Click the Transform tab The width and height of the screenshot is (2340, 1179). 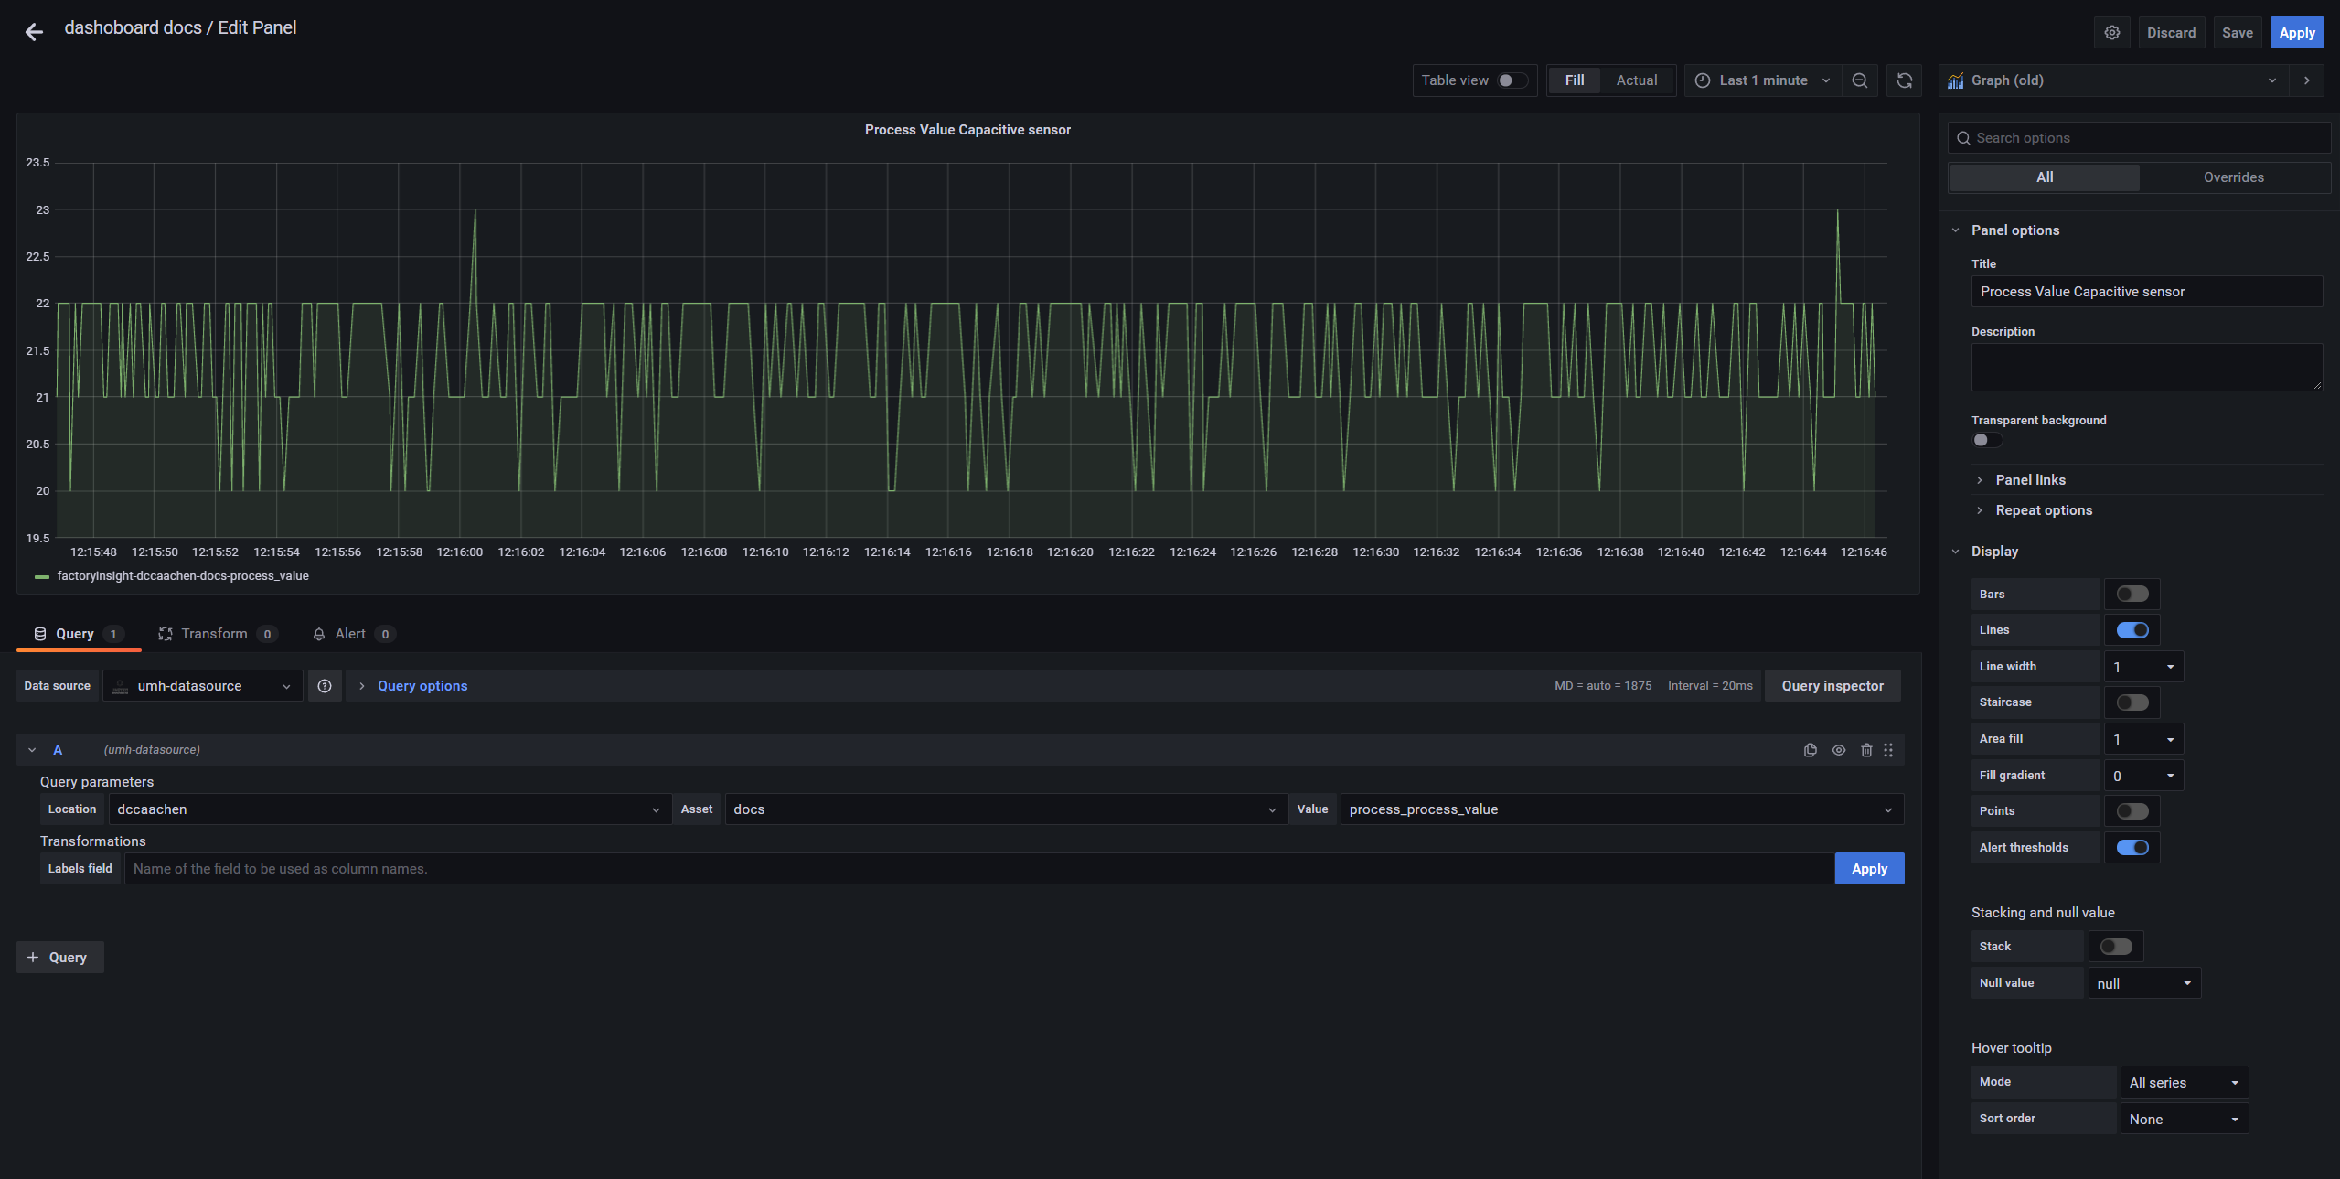click(x=212, y=633)
